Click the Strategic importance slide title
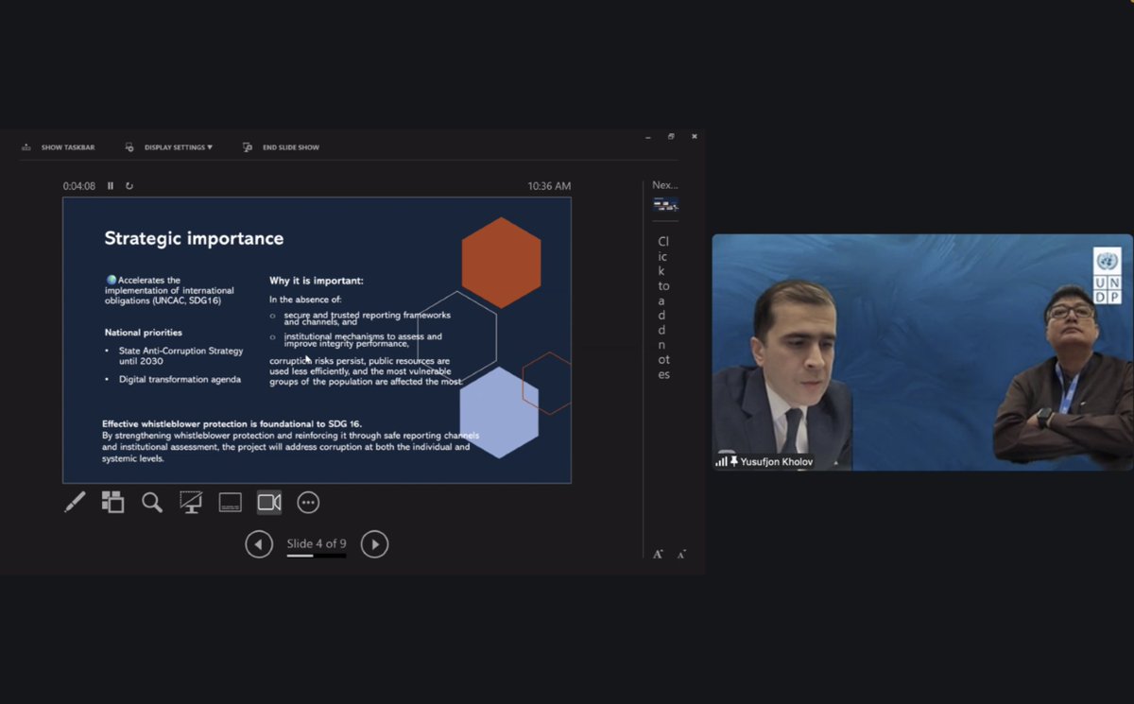 coord(194,238)
